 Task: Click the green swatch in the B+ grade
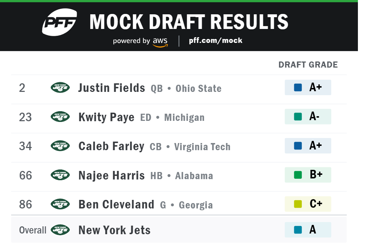[x=298, y=175]
